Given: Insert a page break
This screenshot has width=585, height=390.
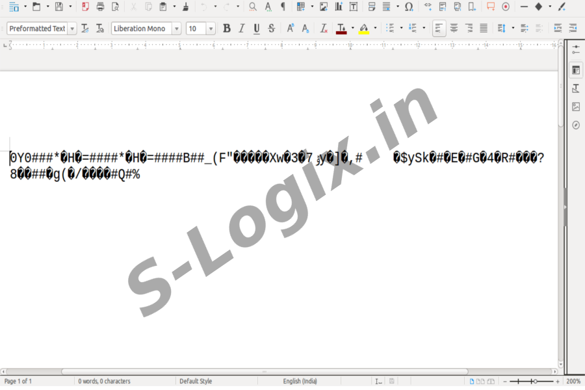Looking at the screenshot, I should point(372,6).
